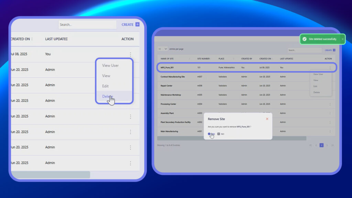This screenshot has height=198, width=352.
Task: Open the three-dot menu for Jul 08, 2025 row in left panel
Action: pyautogui.click(x=130, y=54)
